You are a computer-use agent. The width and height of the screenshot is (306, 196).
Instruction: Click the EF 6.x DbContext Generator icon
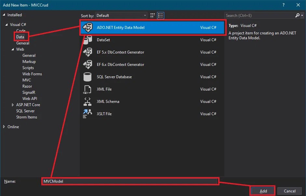tap(87, 65)
